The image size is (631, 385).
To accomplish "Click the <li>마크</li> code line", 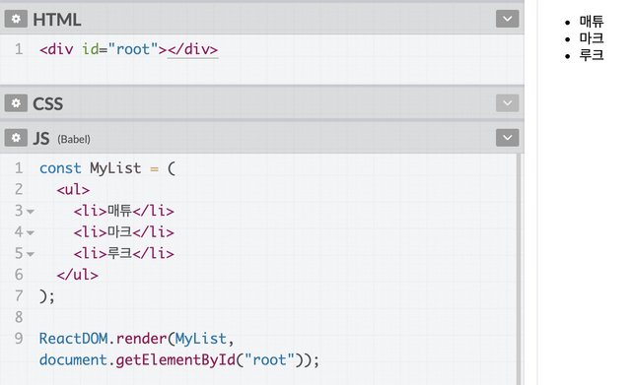I will click(x=123, y=231).
